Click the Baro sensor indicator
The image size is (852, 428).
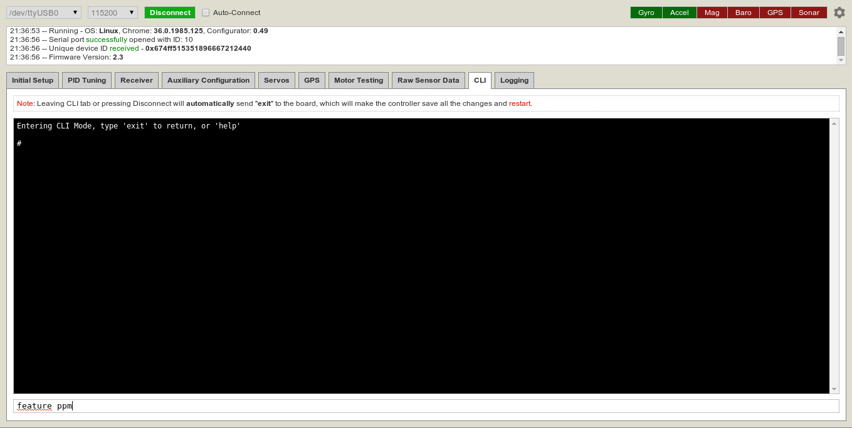point(744,13)
